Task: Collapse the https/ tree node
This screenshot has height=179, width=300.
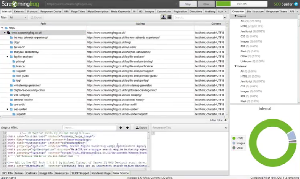Action: pyautogui.click(x=2, y=28)
